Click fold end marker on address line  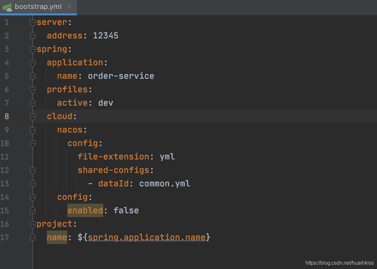point(33,36)
